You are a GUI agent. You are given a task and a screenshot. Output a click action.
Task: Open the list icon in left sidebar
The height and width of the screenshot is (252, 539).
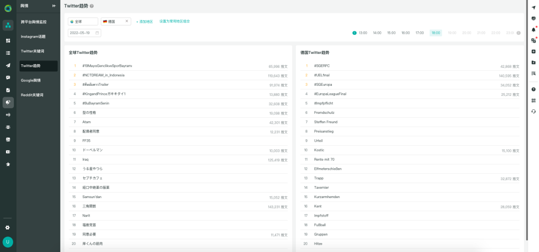tap(8, 53)
